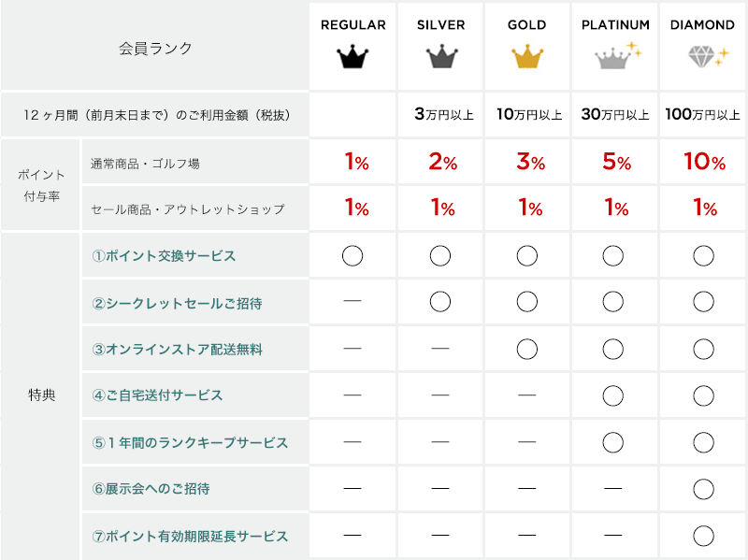Viewport: 748px width, 560px height.
Task: Open the ⑥展示会へのご招待 link
Action: click(x=151, y=489)
